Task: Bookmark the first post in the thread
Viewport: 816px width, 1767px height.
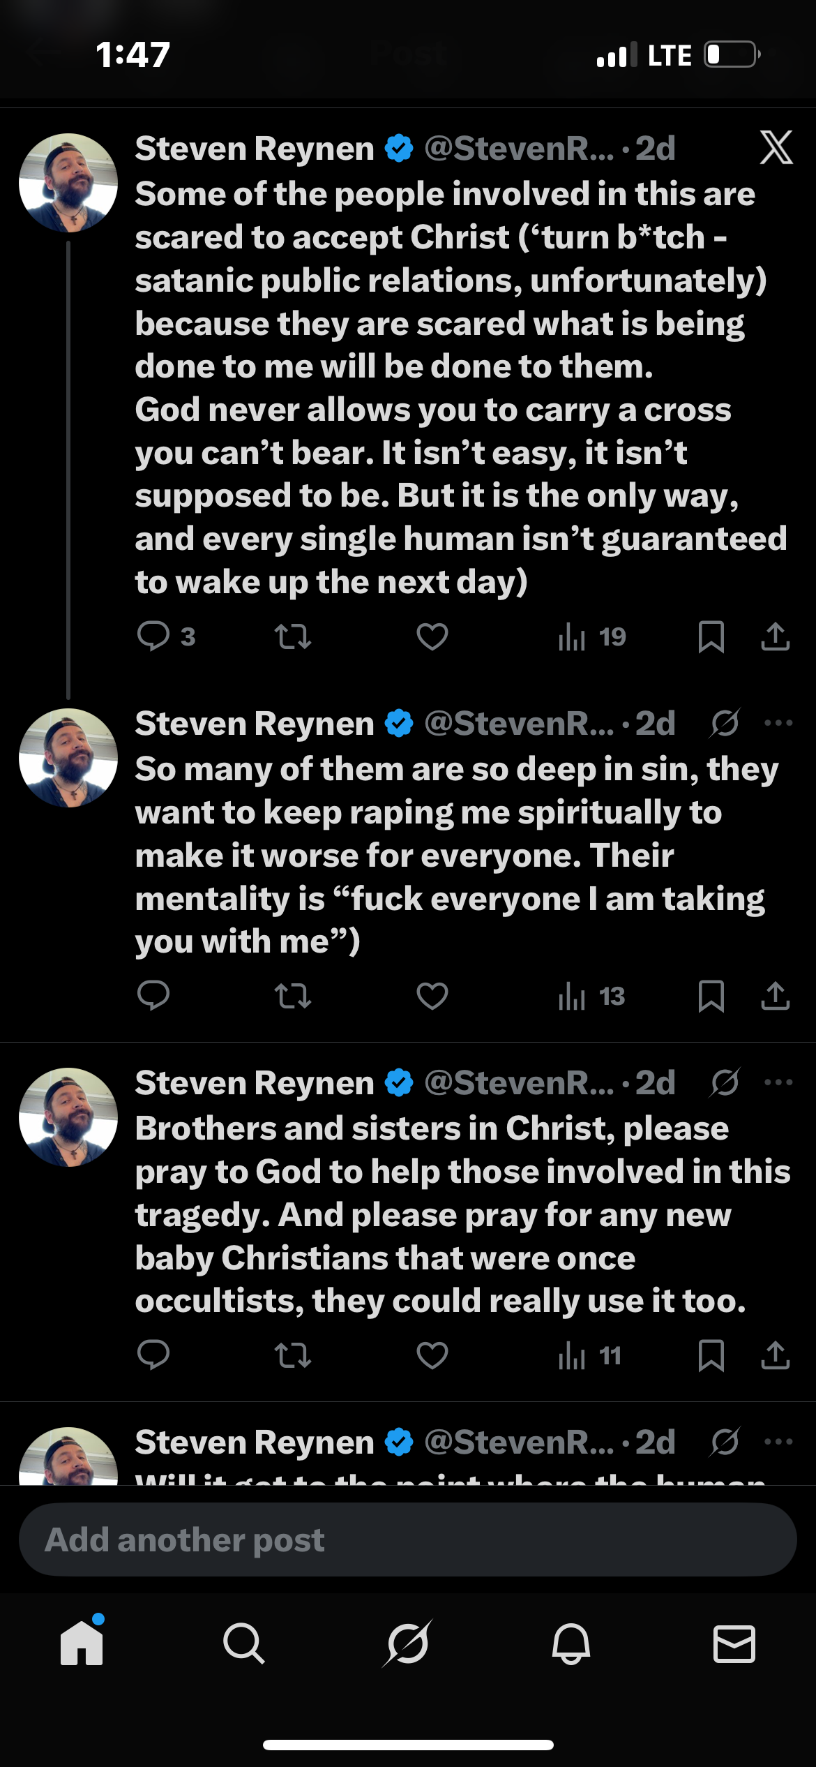Action: (x=711, y=636)
